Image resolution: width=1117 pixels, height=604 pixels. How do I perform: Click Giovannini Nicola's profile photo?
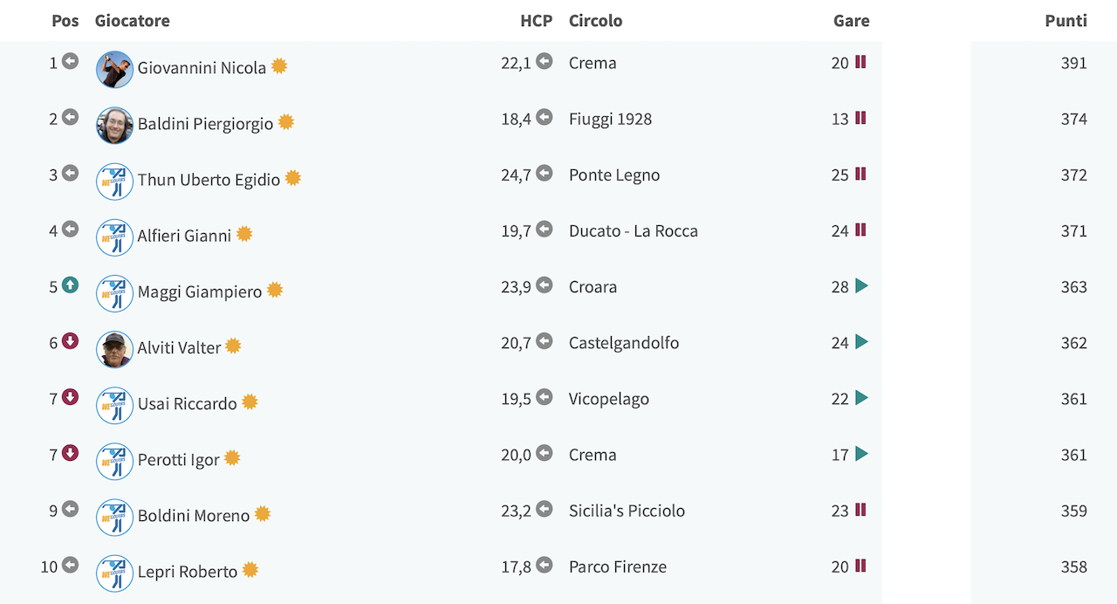pos(114,69)
